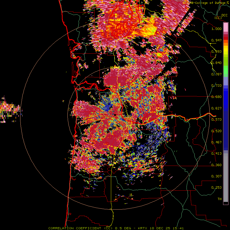Click the [CC] label above the legend

(218, 18)
